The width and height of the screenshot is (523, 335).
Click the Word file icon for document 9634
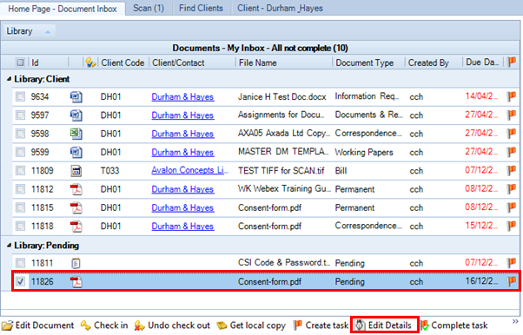tap(76, 97)
